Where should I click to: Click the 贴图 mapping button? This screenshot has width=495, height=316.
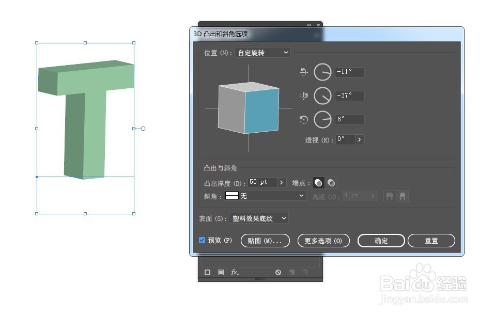click(x=265, y=241)
